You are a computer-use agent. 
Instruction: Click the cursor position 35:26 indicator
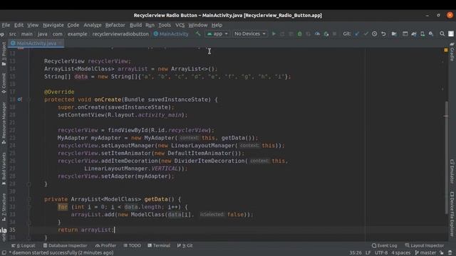(356, 253)
